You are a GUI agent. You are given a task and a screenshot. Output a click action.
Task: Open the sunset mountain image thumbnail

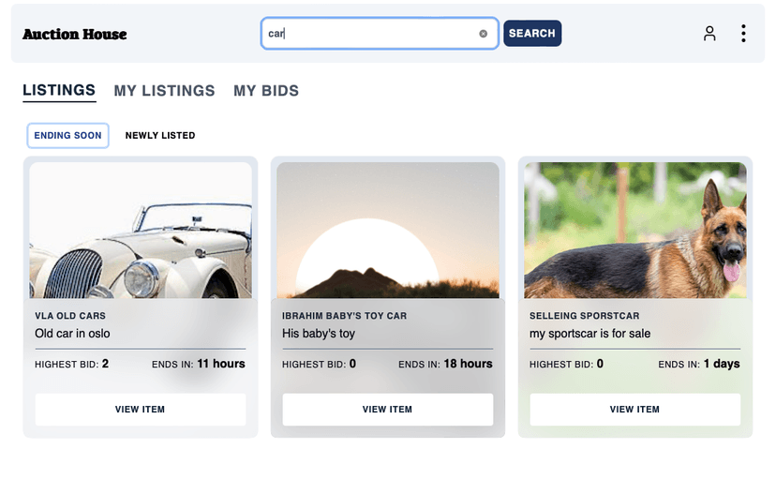(x=387, y=230)
